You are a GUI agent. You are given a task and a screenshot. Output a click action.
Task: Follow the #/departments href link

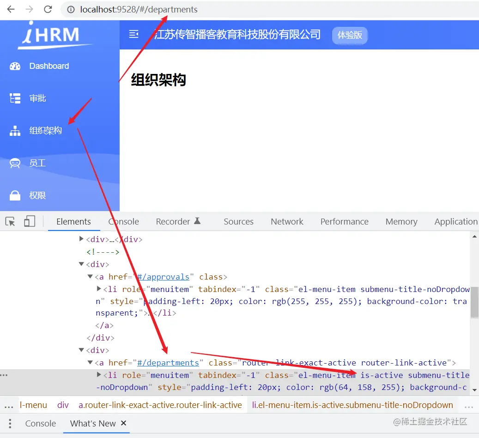click(x=168, y=363)
